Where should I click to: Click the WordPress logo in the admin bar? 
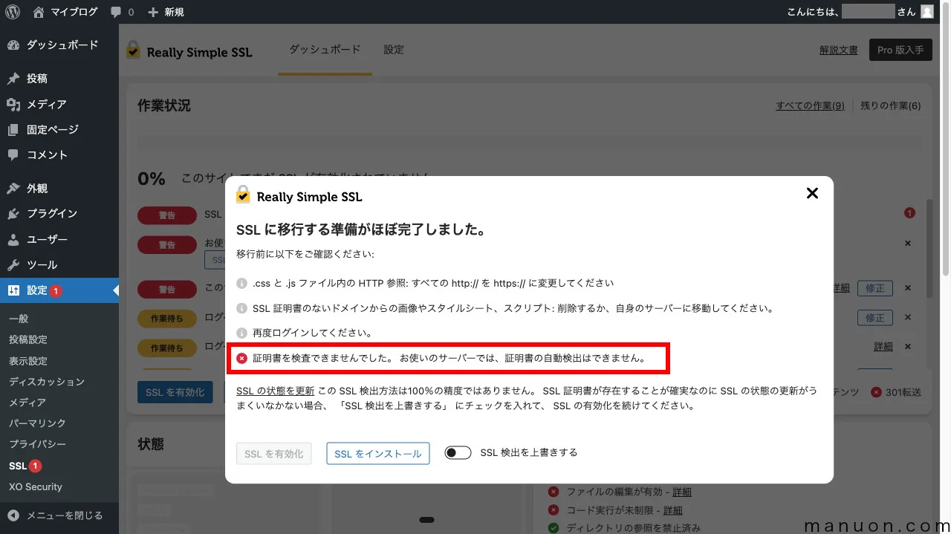coord(12,11)
